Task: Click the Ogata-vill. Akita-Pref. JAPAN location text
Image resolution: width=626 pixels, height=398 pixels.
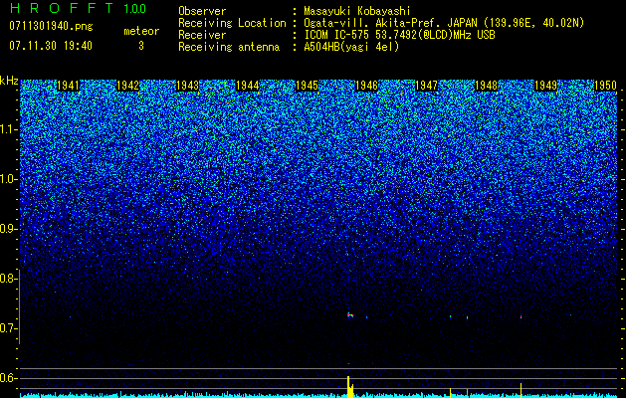Action: 444,23
